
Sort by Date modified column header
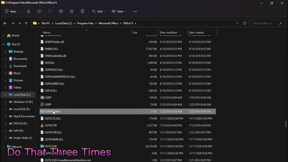point(168,32)
